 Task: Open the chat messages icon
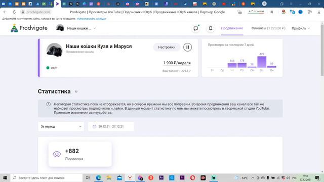[x=195, y=28]
